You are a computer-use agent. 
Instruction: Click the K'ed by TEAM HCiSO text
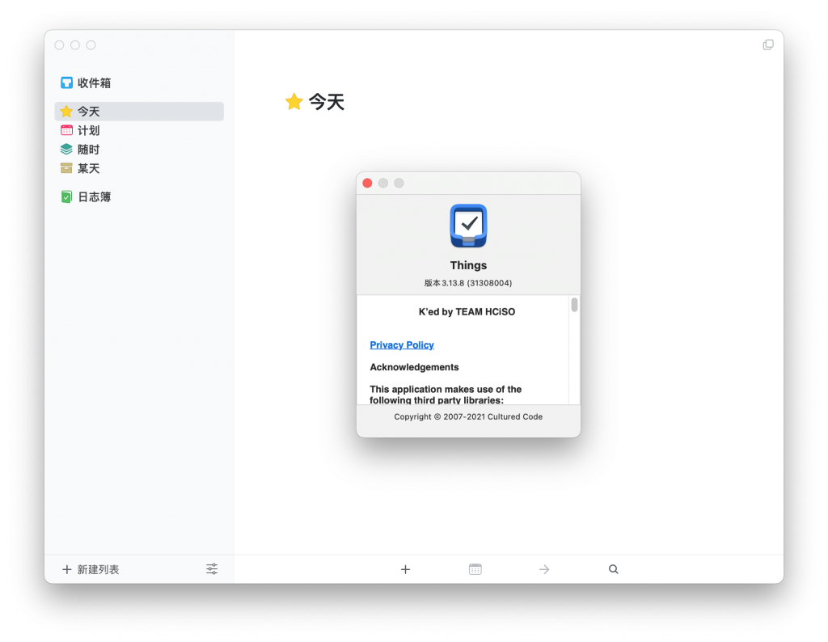(467, 312)
